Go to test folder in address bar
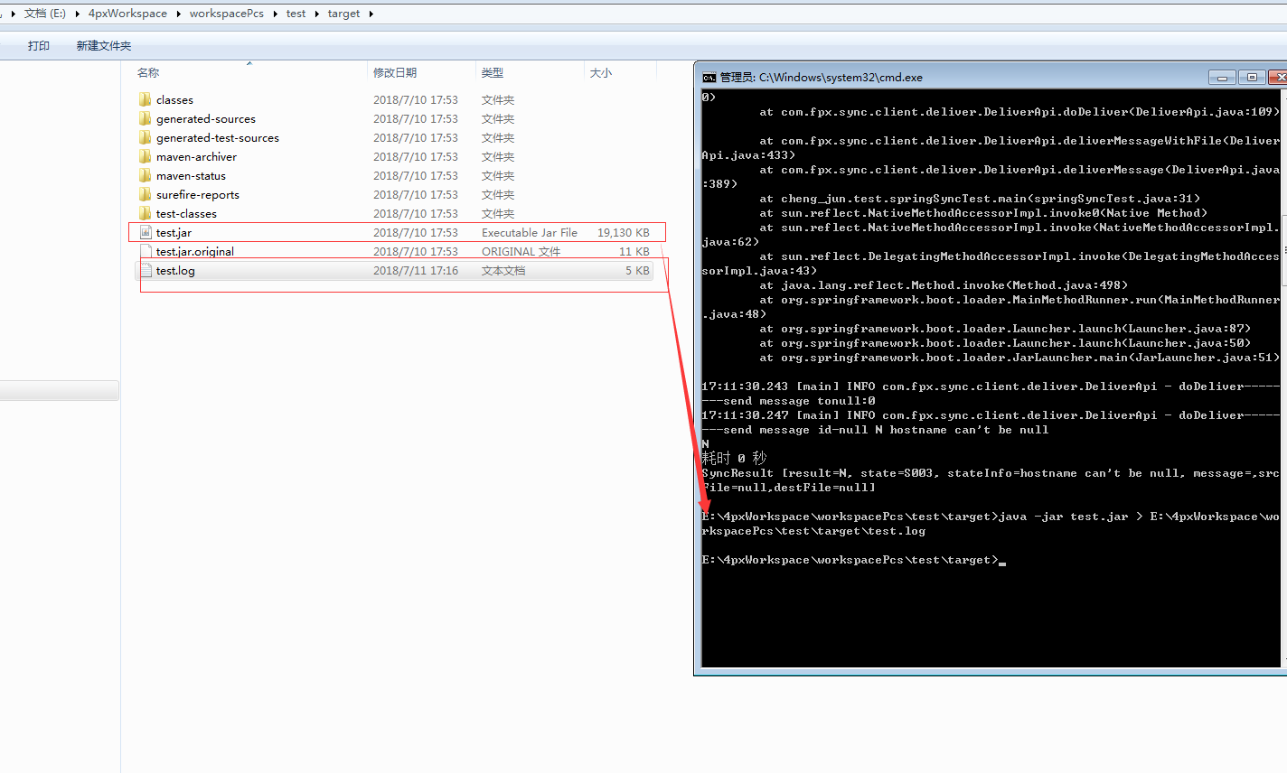This screenshot has height=773, width=1287. point(296,14)
